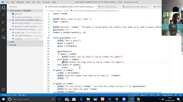Change end of line sequence CRLF
Viewport: 183px width, 102px height.
[158, 95]
